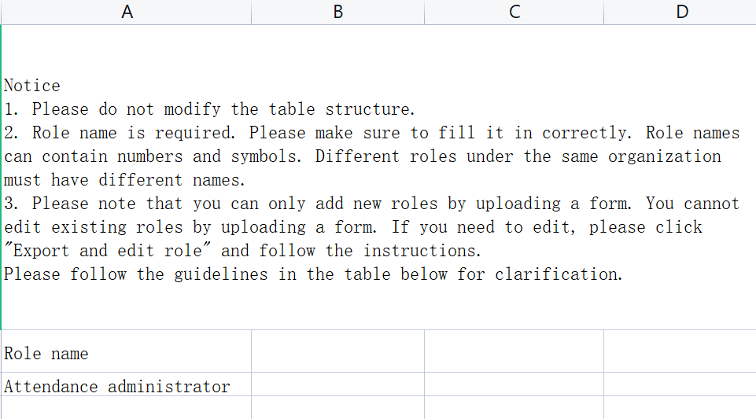The image size is (756, 419).
Task: Select column D header
Action: click(680, 12)
